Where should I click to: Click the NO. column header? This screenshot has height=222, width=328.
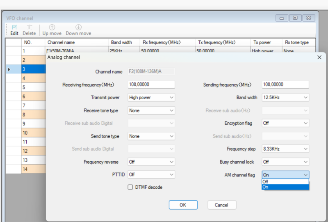33,42
